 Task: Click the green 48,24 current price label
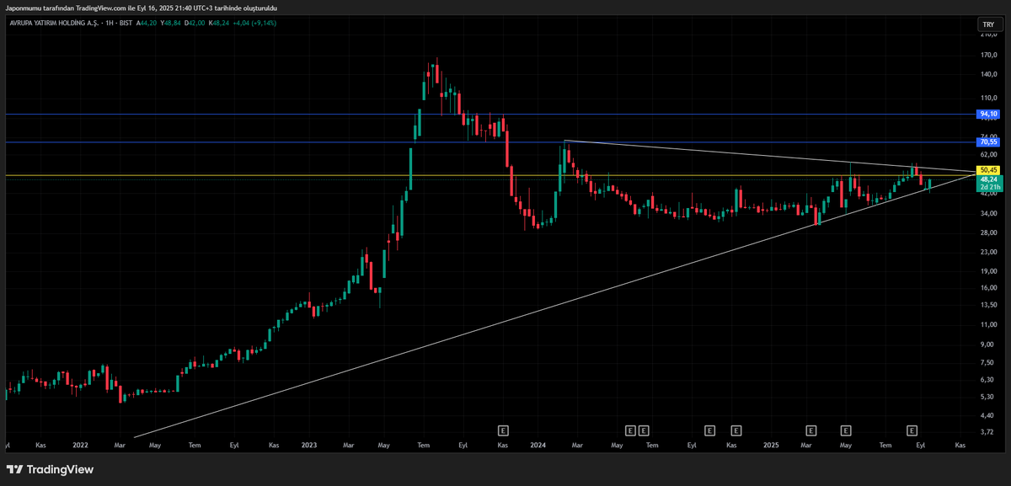click(x=988, y=179)
